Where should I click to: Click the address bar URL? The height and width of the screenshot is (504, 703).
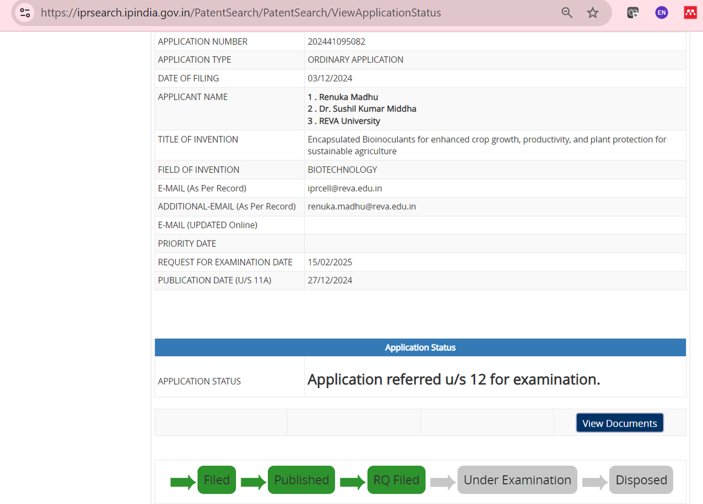pos(241,12)
